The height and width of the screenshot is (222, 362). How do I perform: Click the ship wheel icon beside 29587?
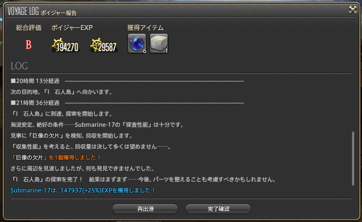[96, 45]
